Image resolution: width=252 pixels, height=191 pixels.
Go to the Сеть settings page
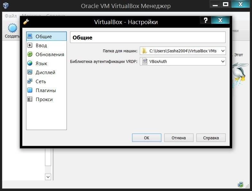(46, 81)
